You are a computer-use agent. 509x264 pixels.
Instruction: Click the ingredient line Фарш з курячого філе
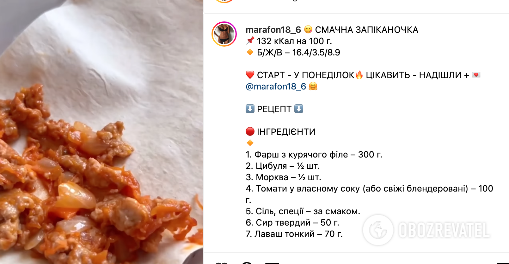tap(314, 154)
